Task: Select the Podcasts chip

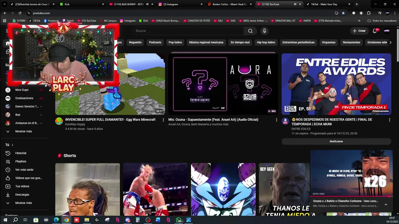Action: point(155,42)
